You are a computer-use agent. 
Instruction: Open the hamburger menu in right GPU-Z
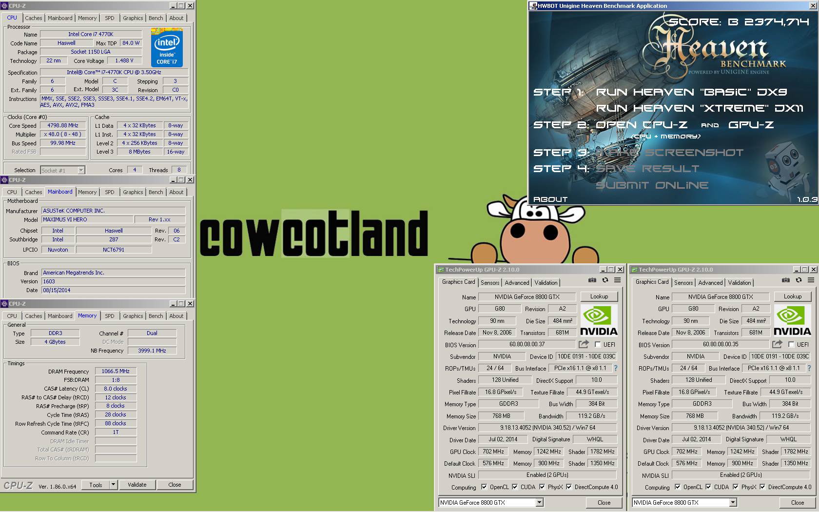(811, 280)
